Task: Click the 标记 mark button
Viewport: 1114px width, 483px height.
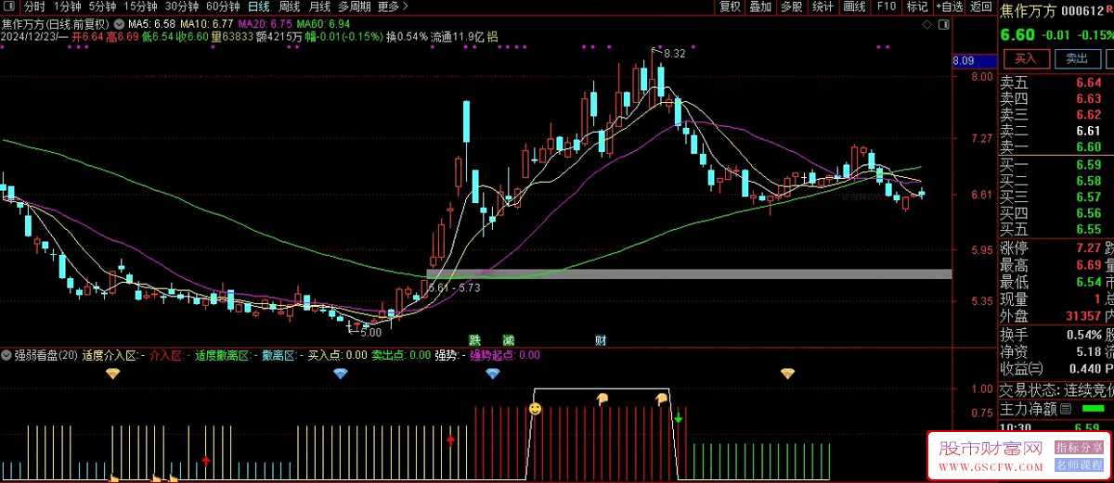Action: click(916, 6)
